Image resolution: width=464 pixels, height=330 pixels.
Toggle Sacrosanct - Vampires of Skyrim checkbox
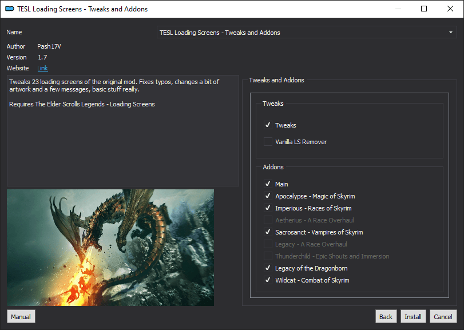click(x=268, y=232)
